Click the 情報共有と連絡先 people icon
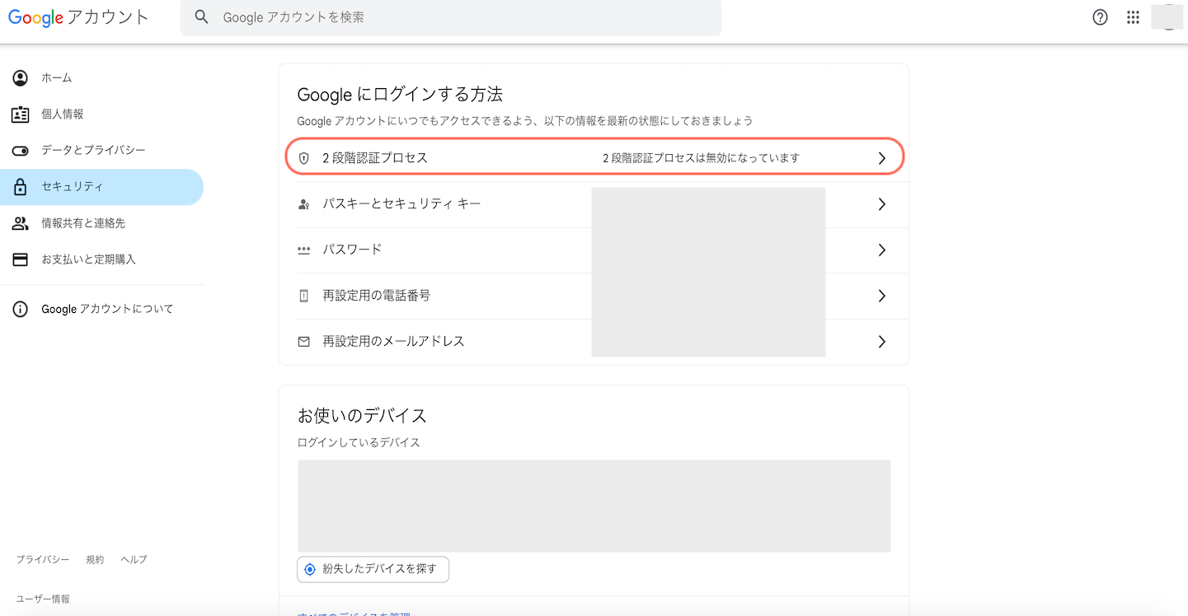 [x=21, y=223]
